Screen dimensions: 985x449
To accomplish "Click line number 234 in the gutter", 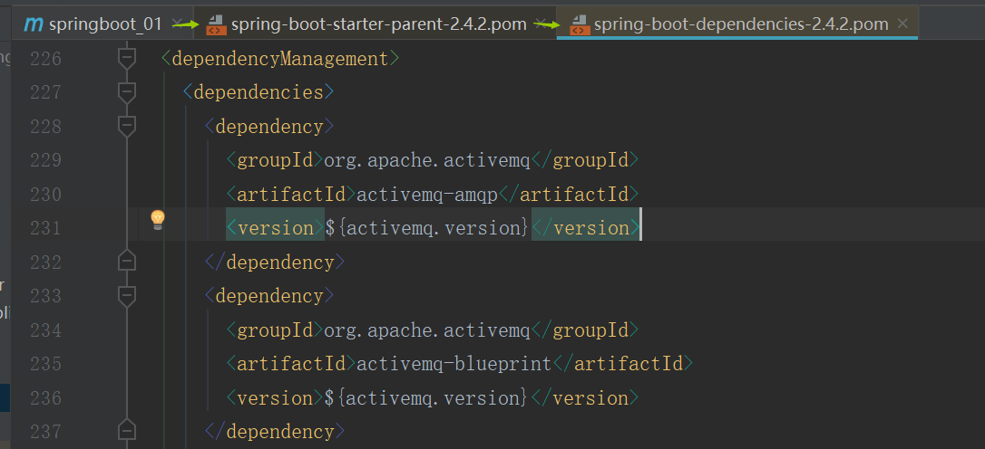I will pos(46,330).
